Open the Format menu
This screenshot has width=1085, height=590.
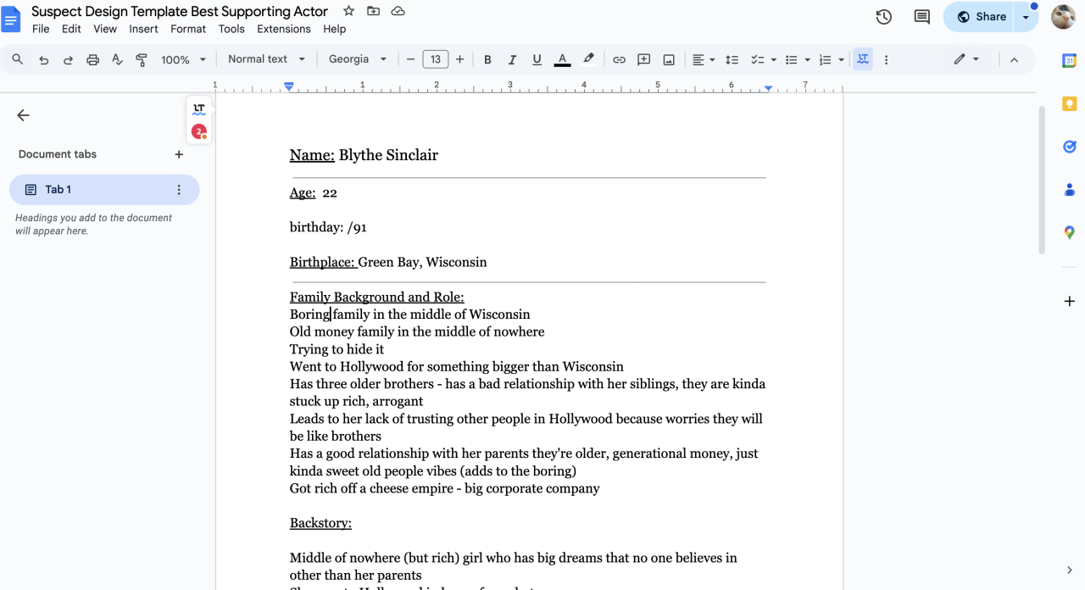point(188,29)
